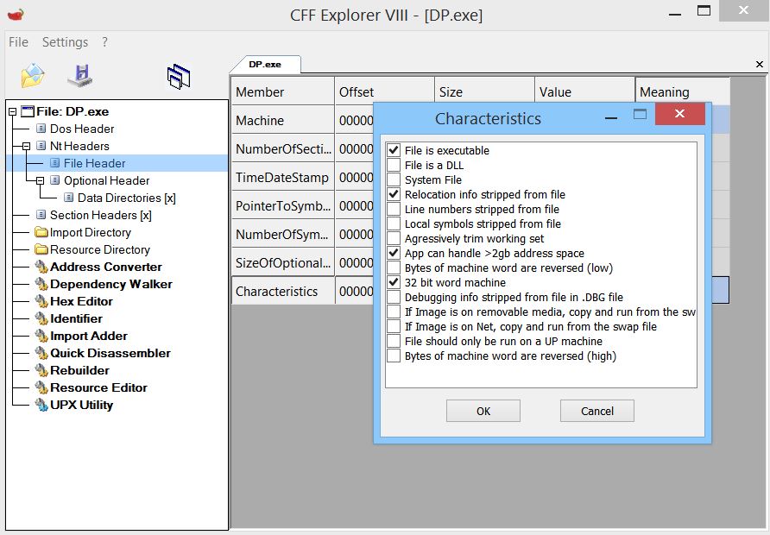
Task: Close the Characteristics dialog with X
Action: [x=679, y=114]
